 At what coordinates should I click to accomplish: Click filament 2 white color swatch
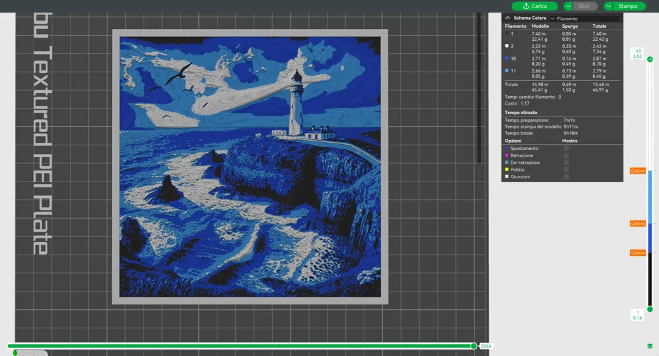click(x=507, y=46)
